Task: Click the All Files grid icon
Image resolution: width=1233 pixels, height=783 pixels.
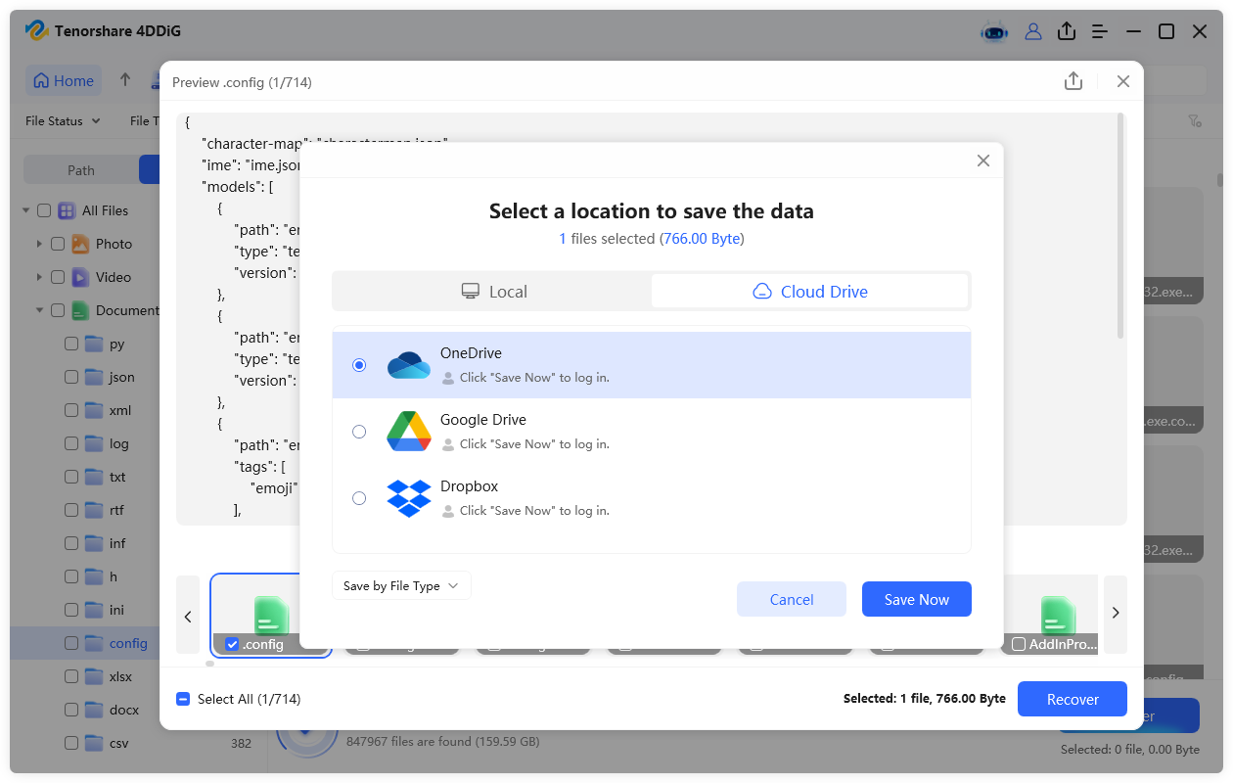Action: 67,210
